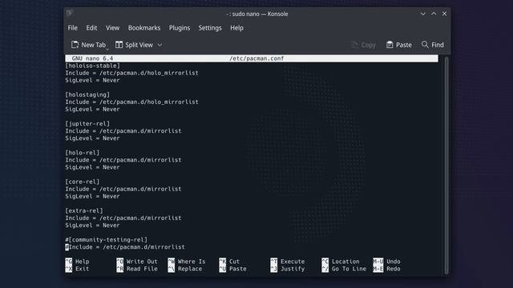Click the SigLevel = Never line under [holostaging]
The height and width of the screenshot is (288, 513).
click(93, 109)
